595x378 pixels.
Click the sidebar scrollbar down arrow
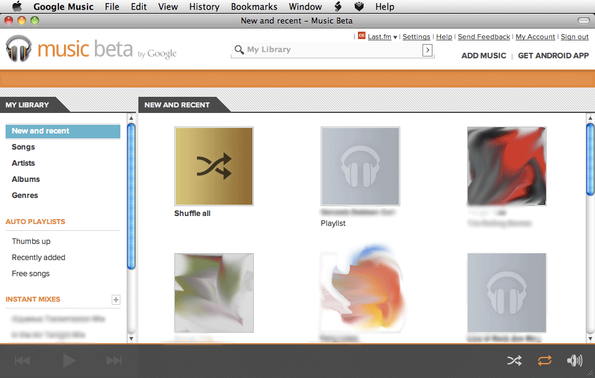point(131,338)
